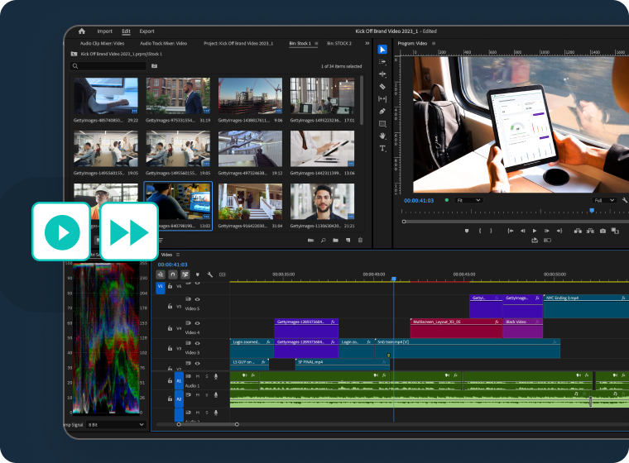Expand the 8 Bit signal dropdown

coord(115,424)
